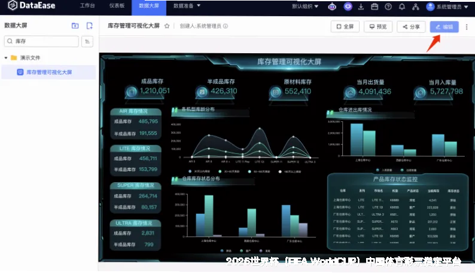Open the organization management icon

416,7
